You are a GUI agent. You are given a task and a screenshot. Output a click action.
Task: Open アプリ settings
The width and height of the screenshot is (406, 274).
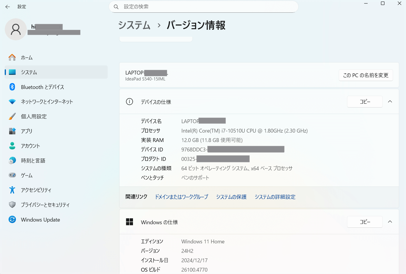point(56,131)
